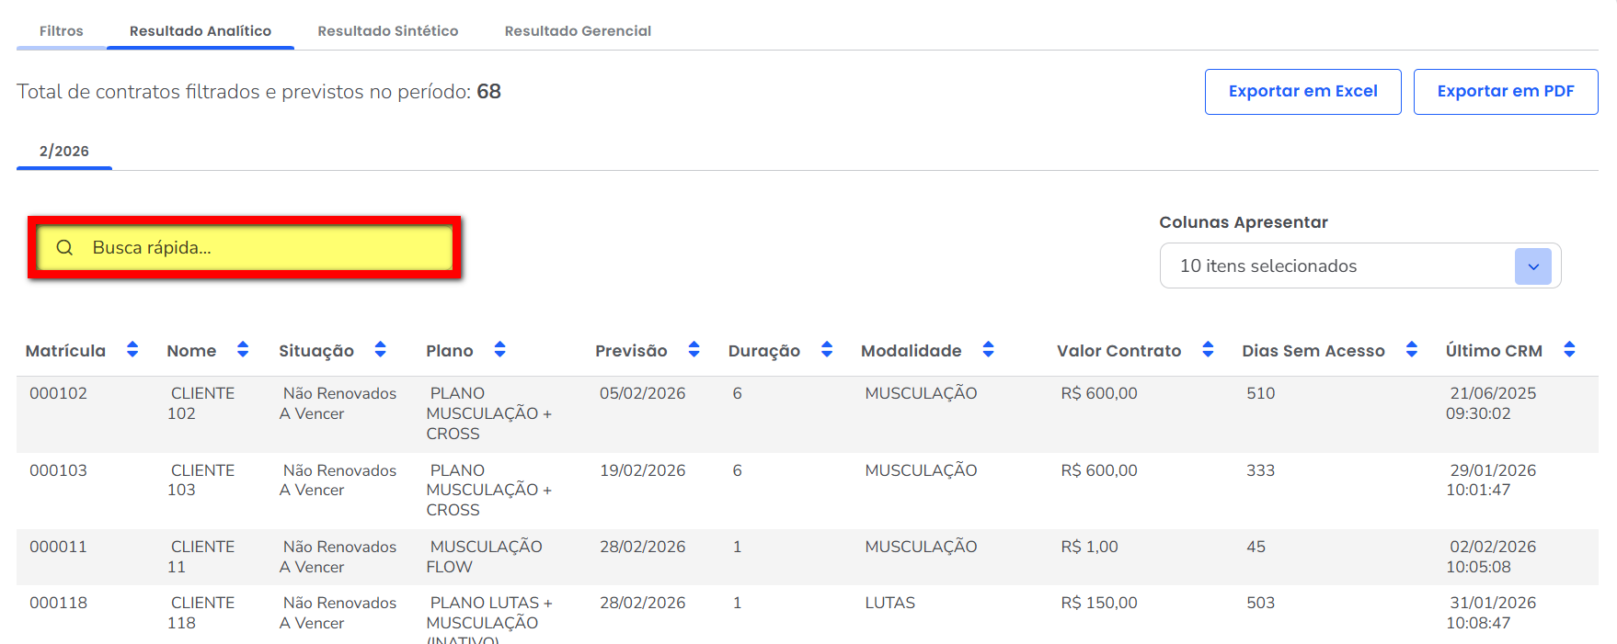
Task: Click the Exportar em Excel button
Action: click(1302, 92)
